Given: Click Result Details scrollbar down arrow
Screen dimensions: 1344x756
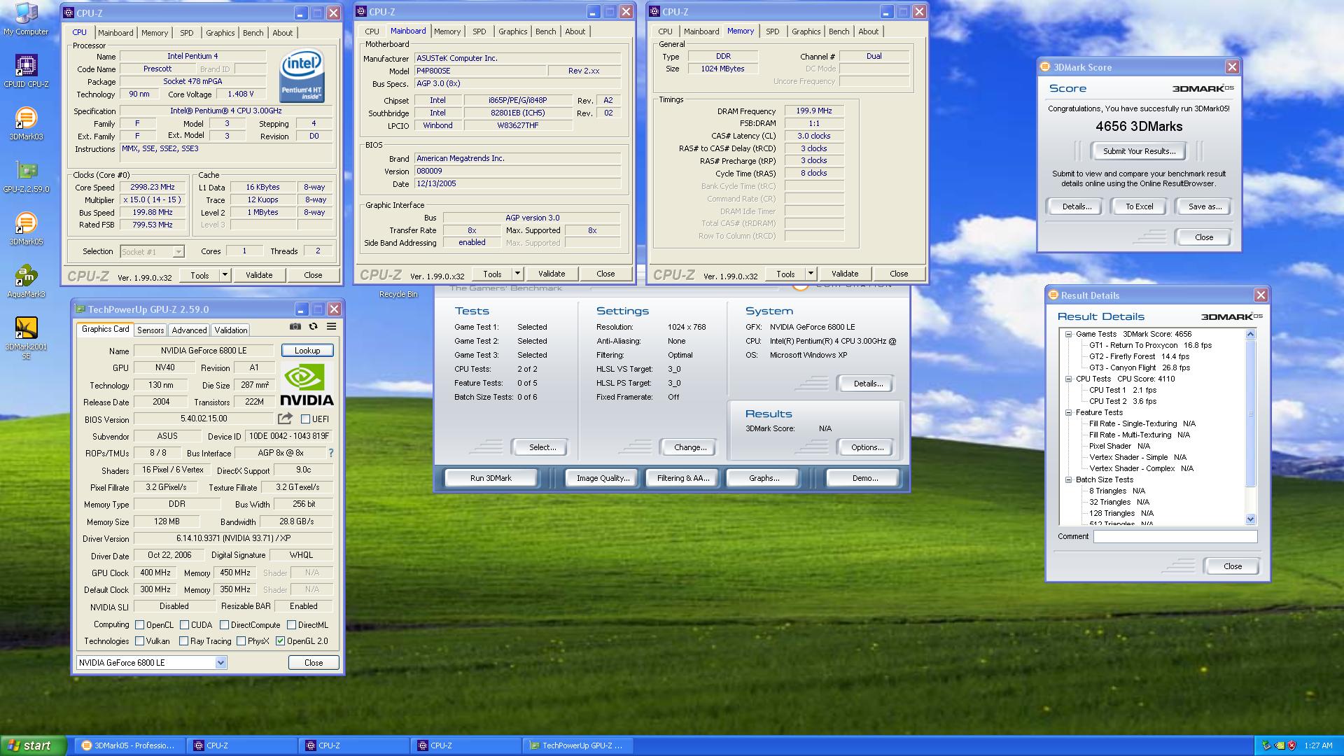Looking at the screenshot, I should (1251, 519).
